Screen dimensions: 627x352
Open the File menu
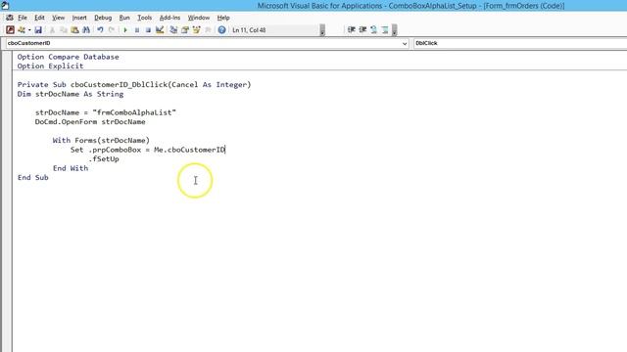click(x=23, y=18)
